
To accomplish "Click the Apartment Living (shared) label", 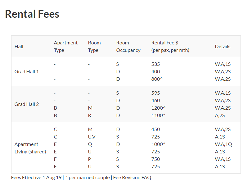I will [x=30, y=148].
